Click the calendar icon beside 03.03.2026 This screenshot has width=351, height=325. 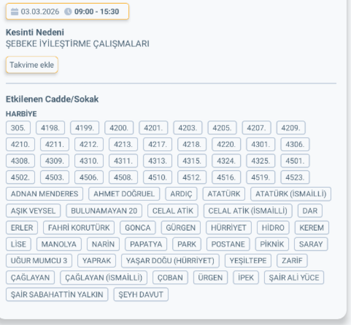(15, 12)
